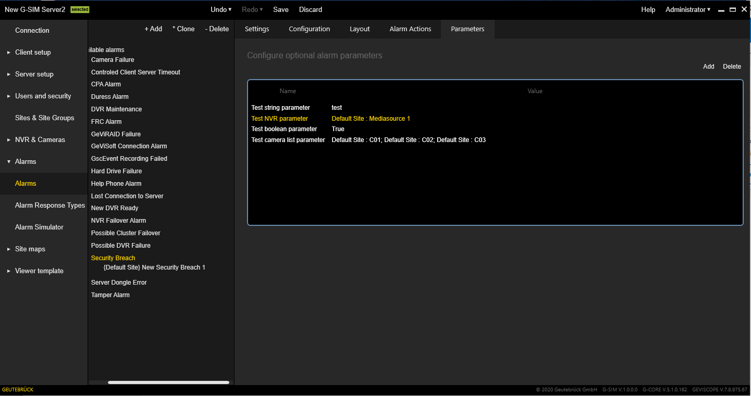Expand the Server setup section
Viewport: 751px width, 396px height.
tap(34, 74)
